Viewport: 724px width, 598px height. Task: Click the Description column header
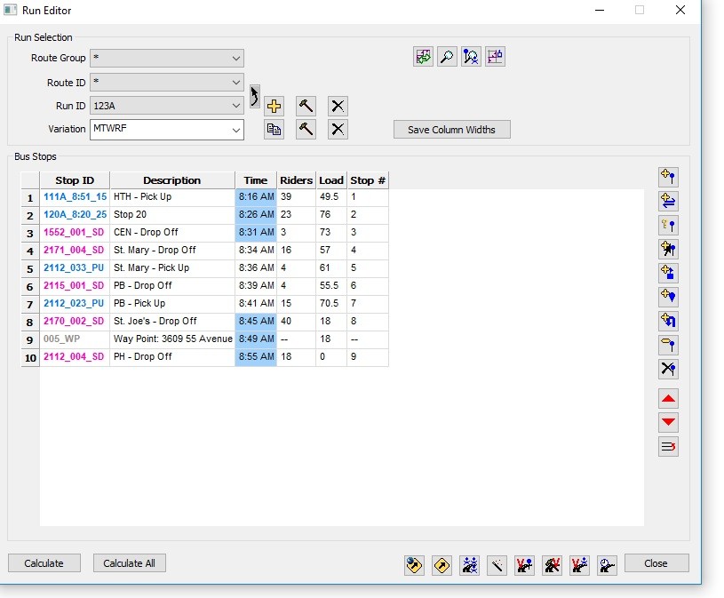pos(172,180)
